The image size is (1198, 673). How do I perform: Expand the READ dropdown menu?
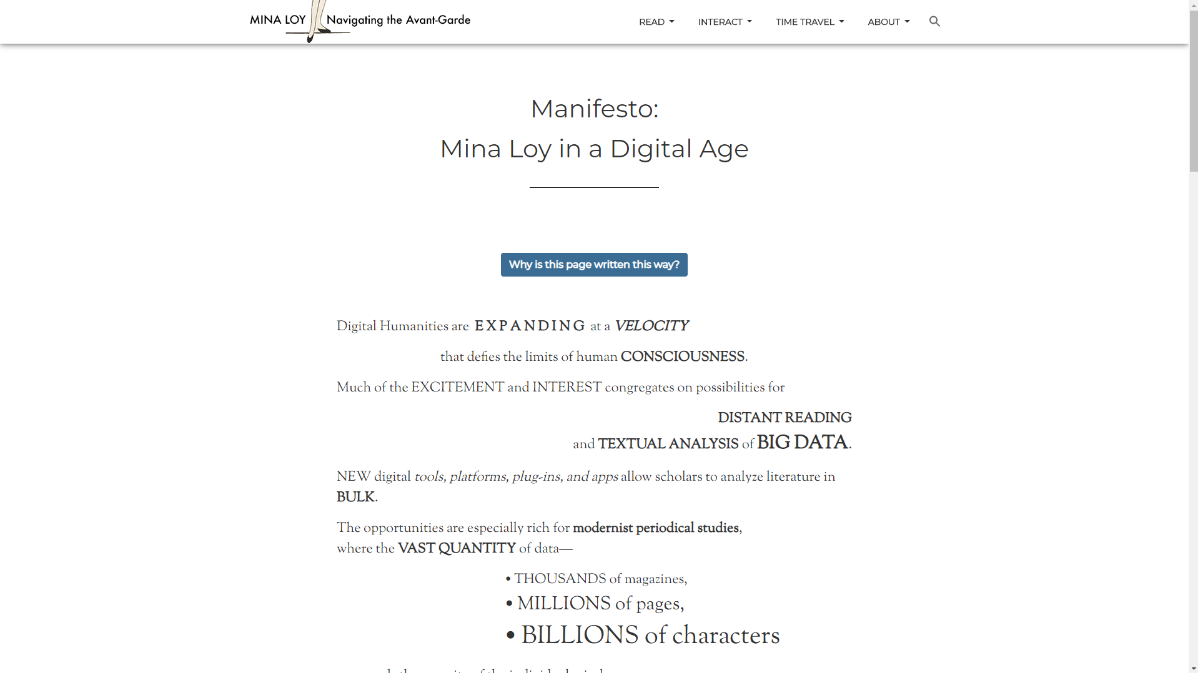tap(656, 22)
